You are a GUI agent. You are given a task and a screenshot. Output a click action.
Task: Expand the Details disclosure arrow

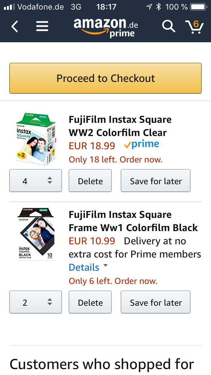105,265
